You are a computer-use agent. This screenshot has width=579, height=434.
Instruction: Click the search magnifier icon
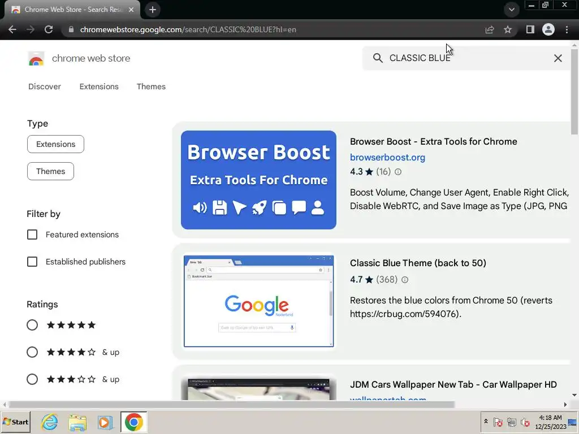[378, 58]
